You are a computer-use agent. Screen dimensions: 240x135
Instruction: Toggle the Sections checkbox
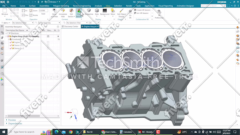click(8, 33)
